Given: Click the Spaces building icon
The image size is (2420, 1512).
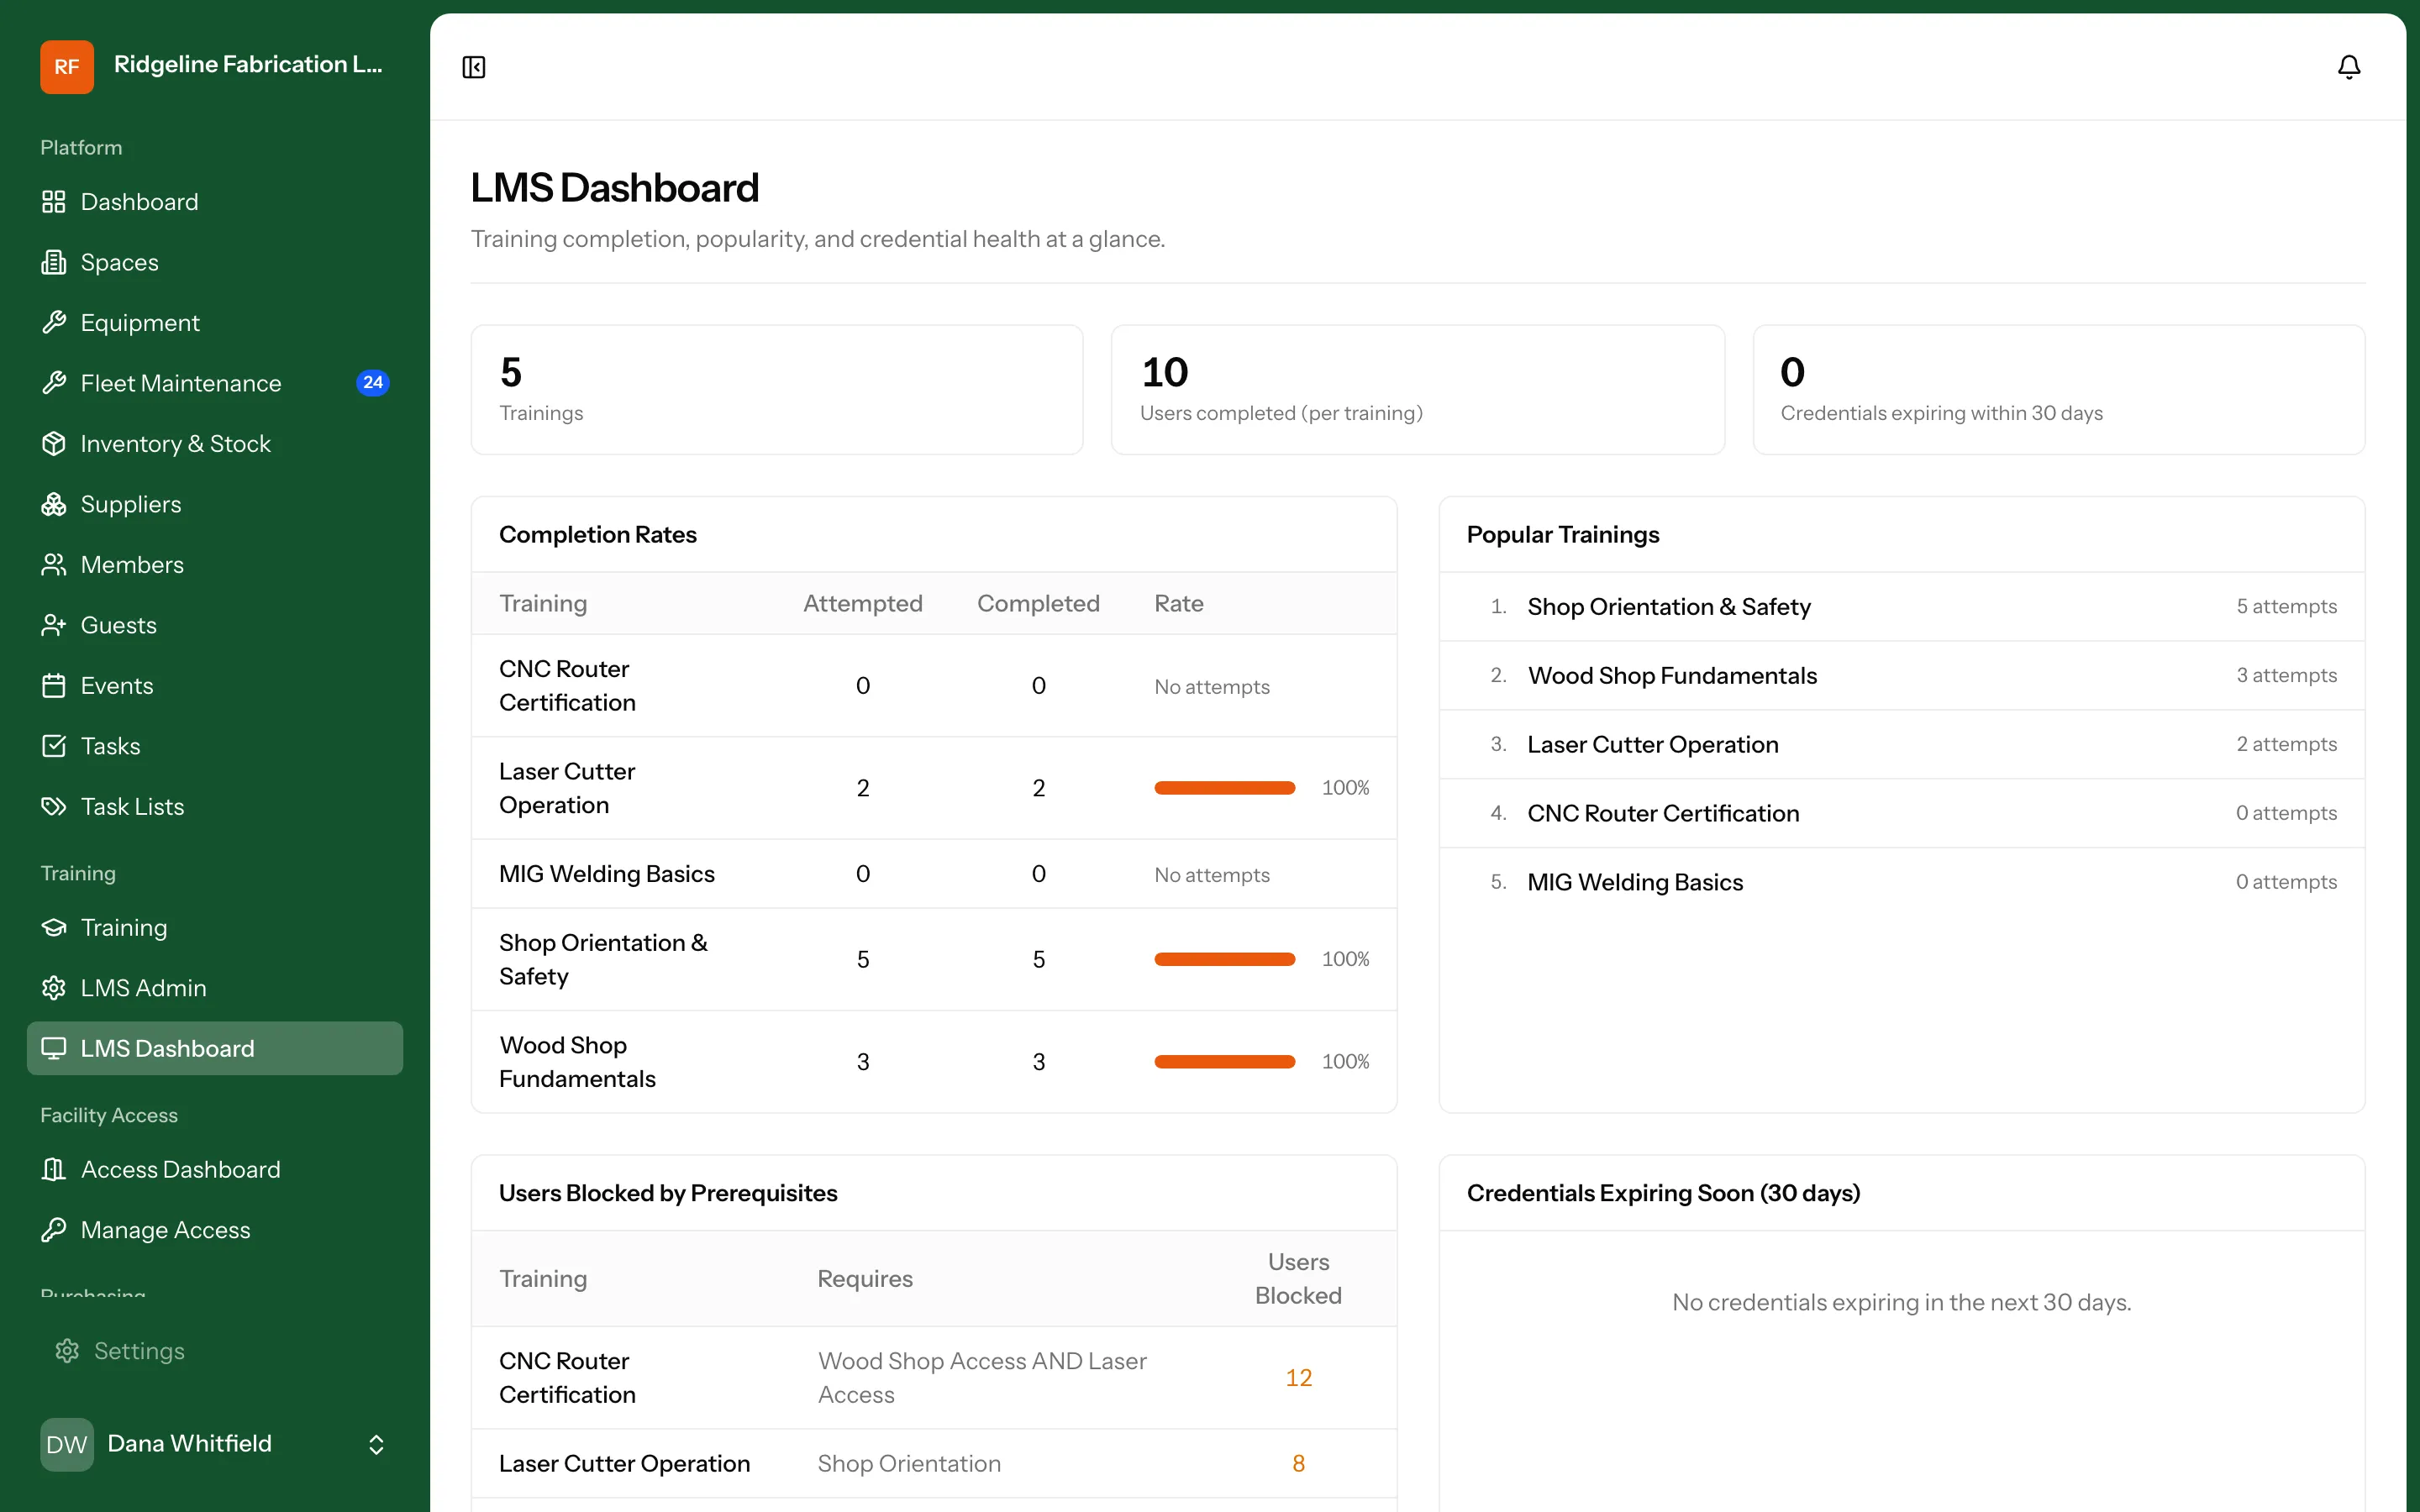Looking at the screenshot, I should coord(54,262).
